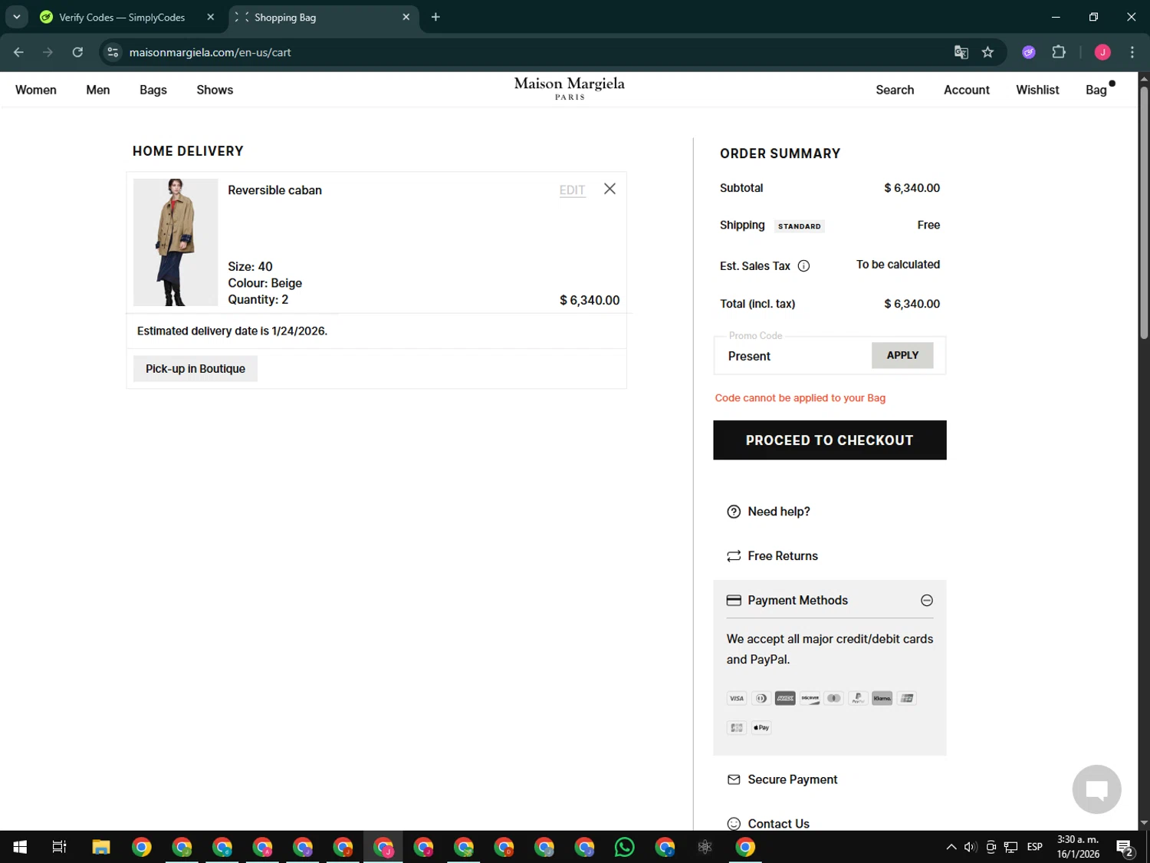Click the Free Returns arrows icon

click(734, 556)
